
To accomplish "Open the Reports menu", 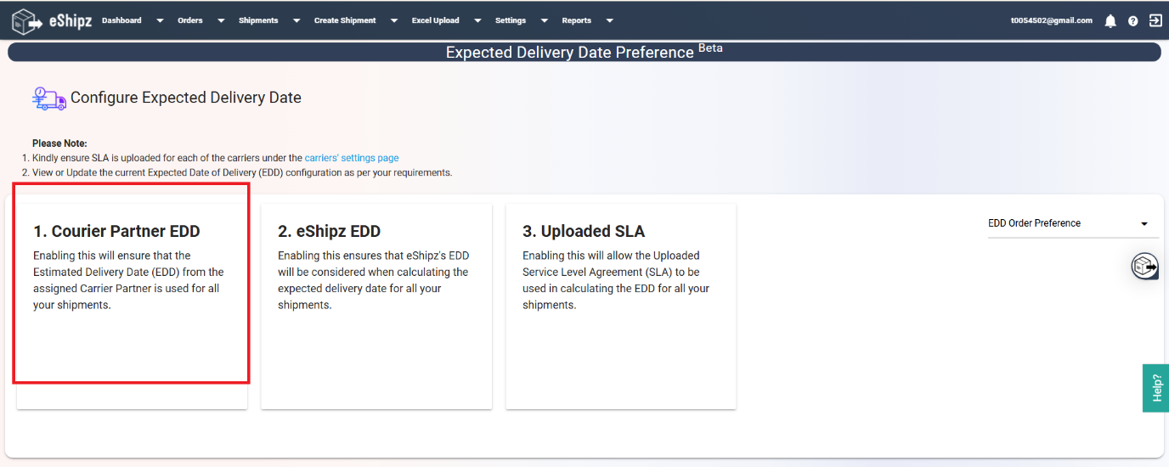I will tap(576, 20).
